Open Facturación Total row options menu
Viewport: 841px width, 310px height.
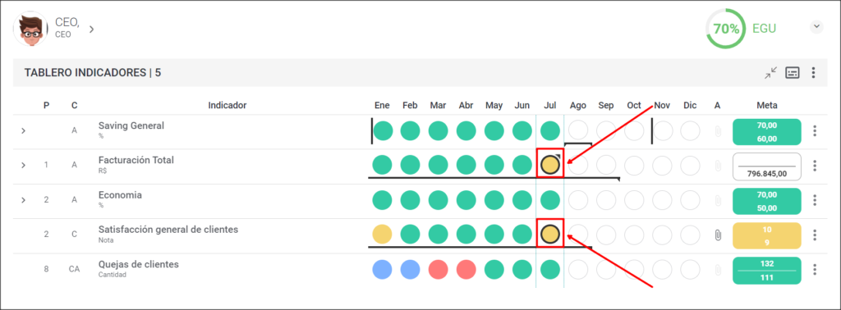(815, 166)
